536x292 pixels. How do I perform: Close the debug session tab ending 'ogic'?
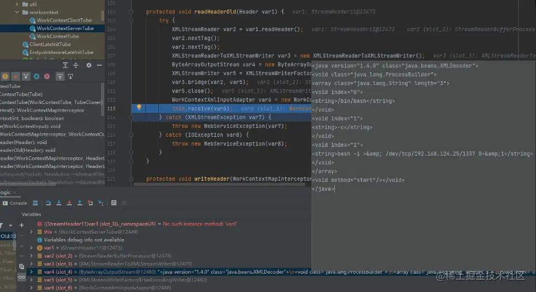click(x=14, y=192)
